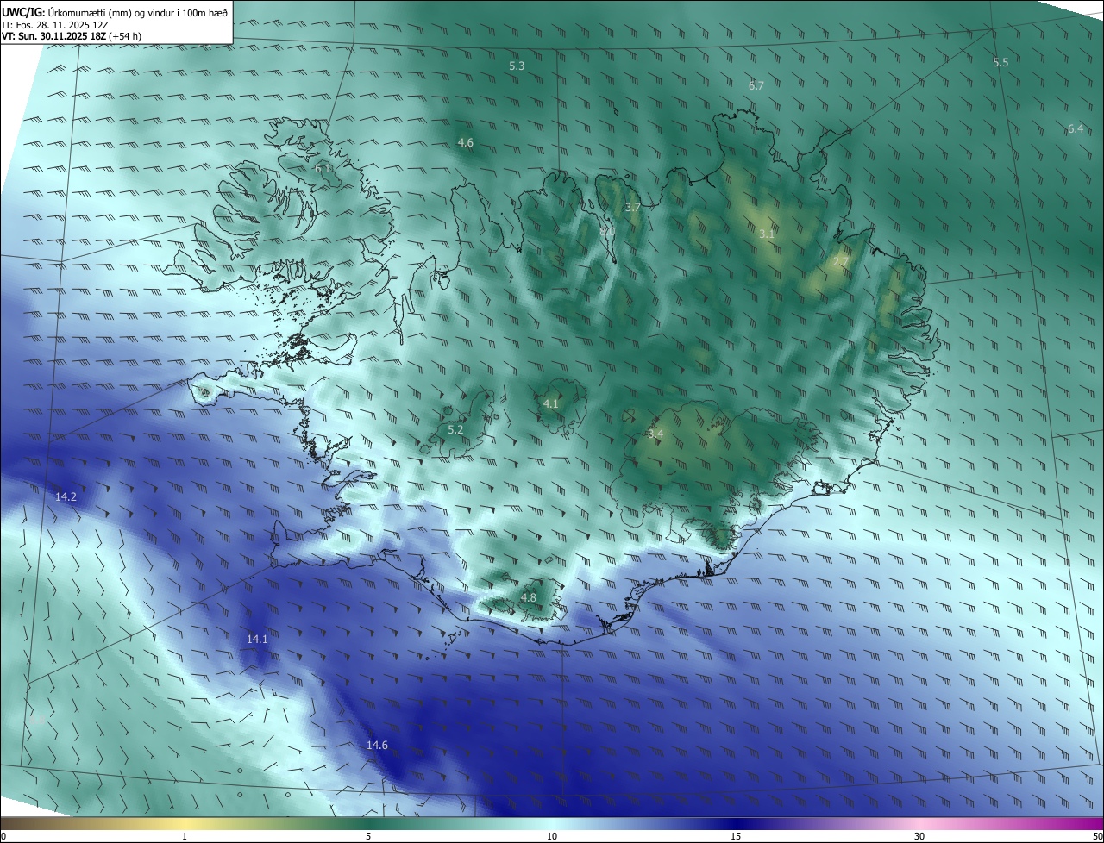1104x843 pixels.
Task: Click the color scale tick labeled 5
Action: click(x=368, y=836)
